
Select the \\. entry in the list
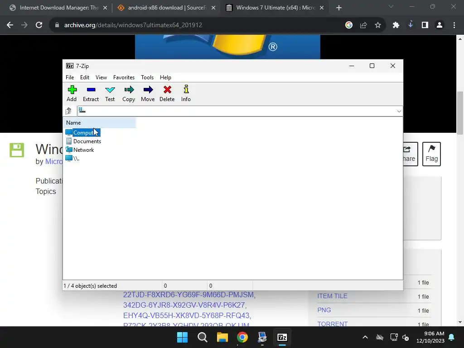coord(72,158)
